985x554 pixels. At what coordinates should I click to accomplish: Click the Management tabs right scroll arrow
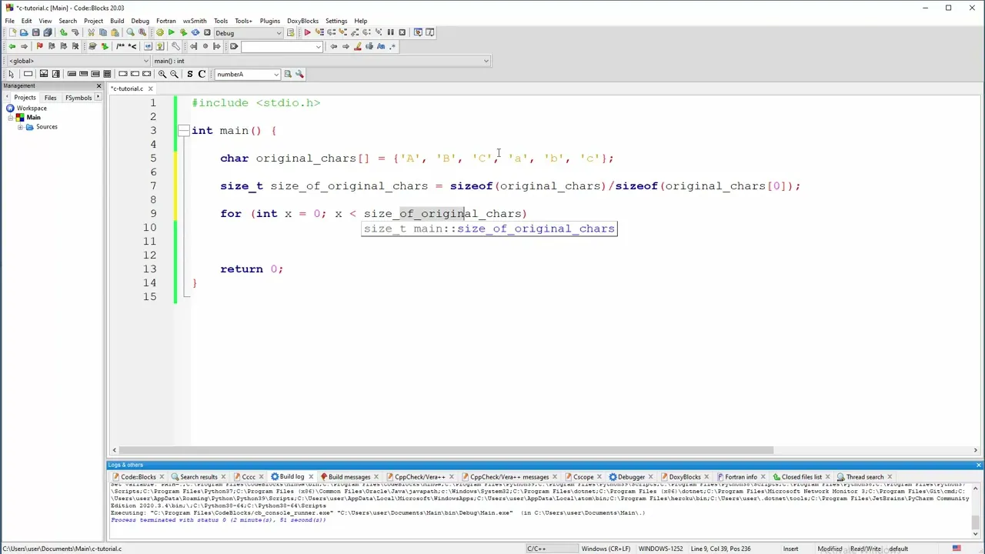99,98
